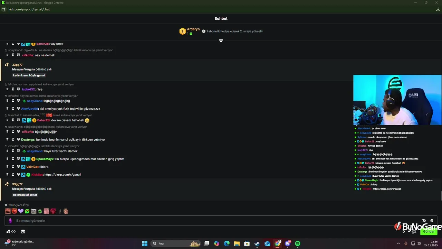Click username SpaceMayk in chat

coord(45,159)
